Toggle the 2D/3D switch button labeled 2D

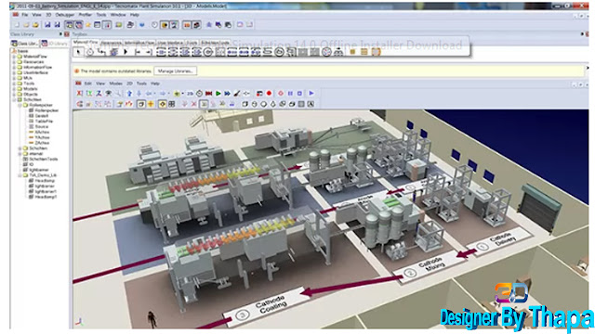point(190,93)
